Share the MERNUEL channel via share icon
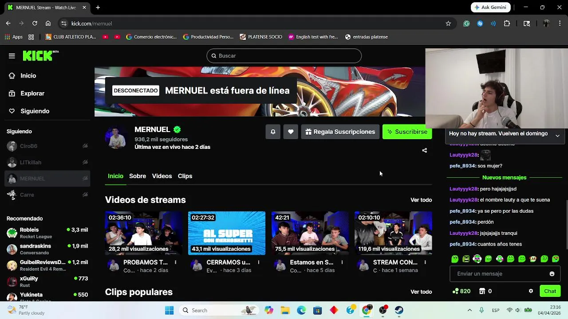 pos(424,151)
